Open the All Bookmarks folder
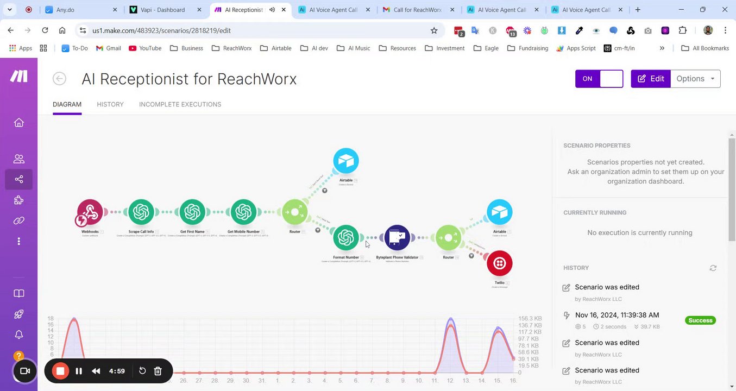Screen dimensions: 736x391 pos(706,48)
